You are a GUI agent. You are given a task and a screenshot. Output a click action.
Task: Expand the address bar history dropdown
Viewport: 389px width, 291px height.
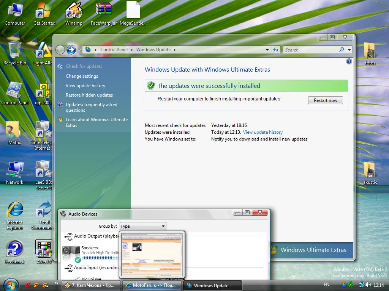(x=267, y=50)
